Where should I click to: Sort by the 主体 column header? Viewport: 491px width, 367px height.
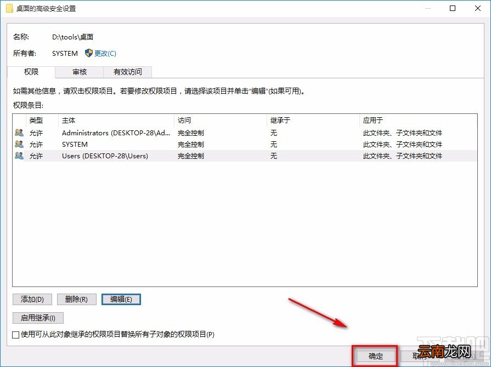[x=116, y=121]
